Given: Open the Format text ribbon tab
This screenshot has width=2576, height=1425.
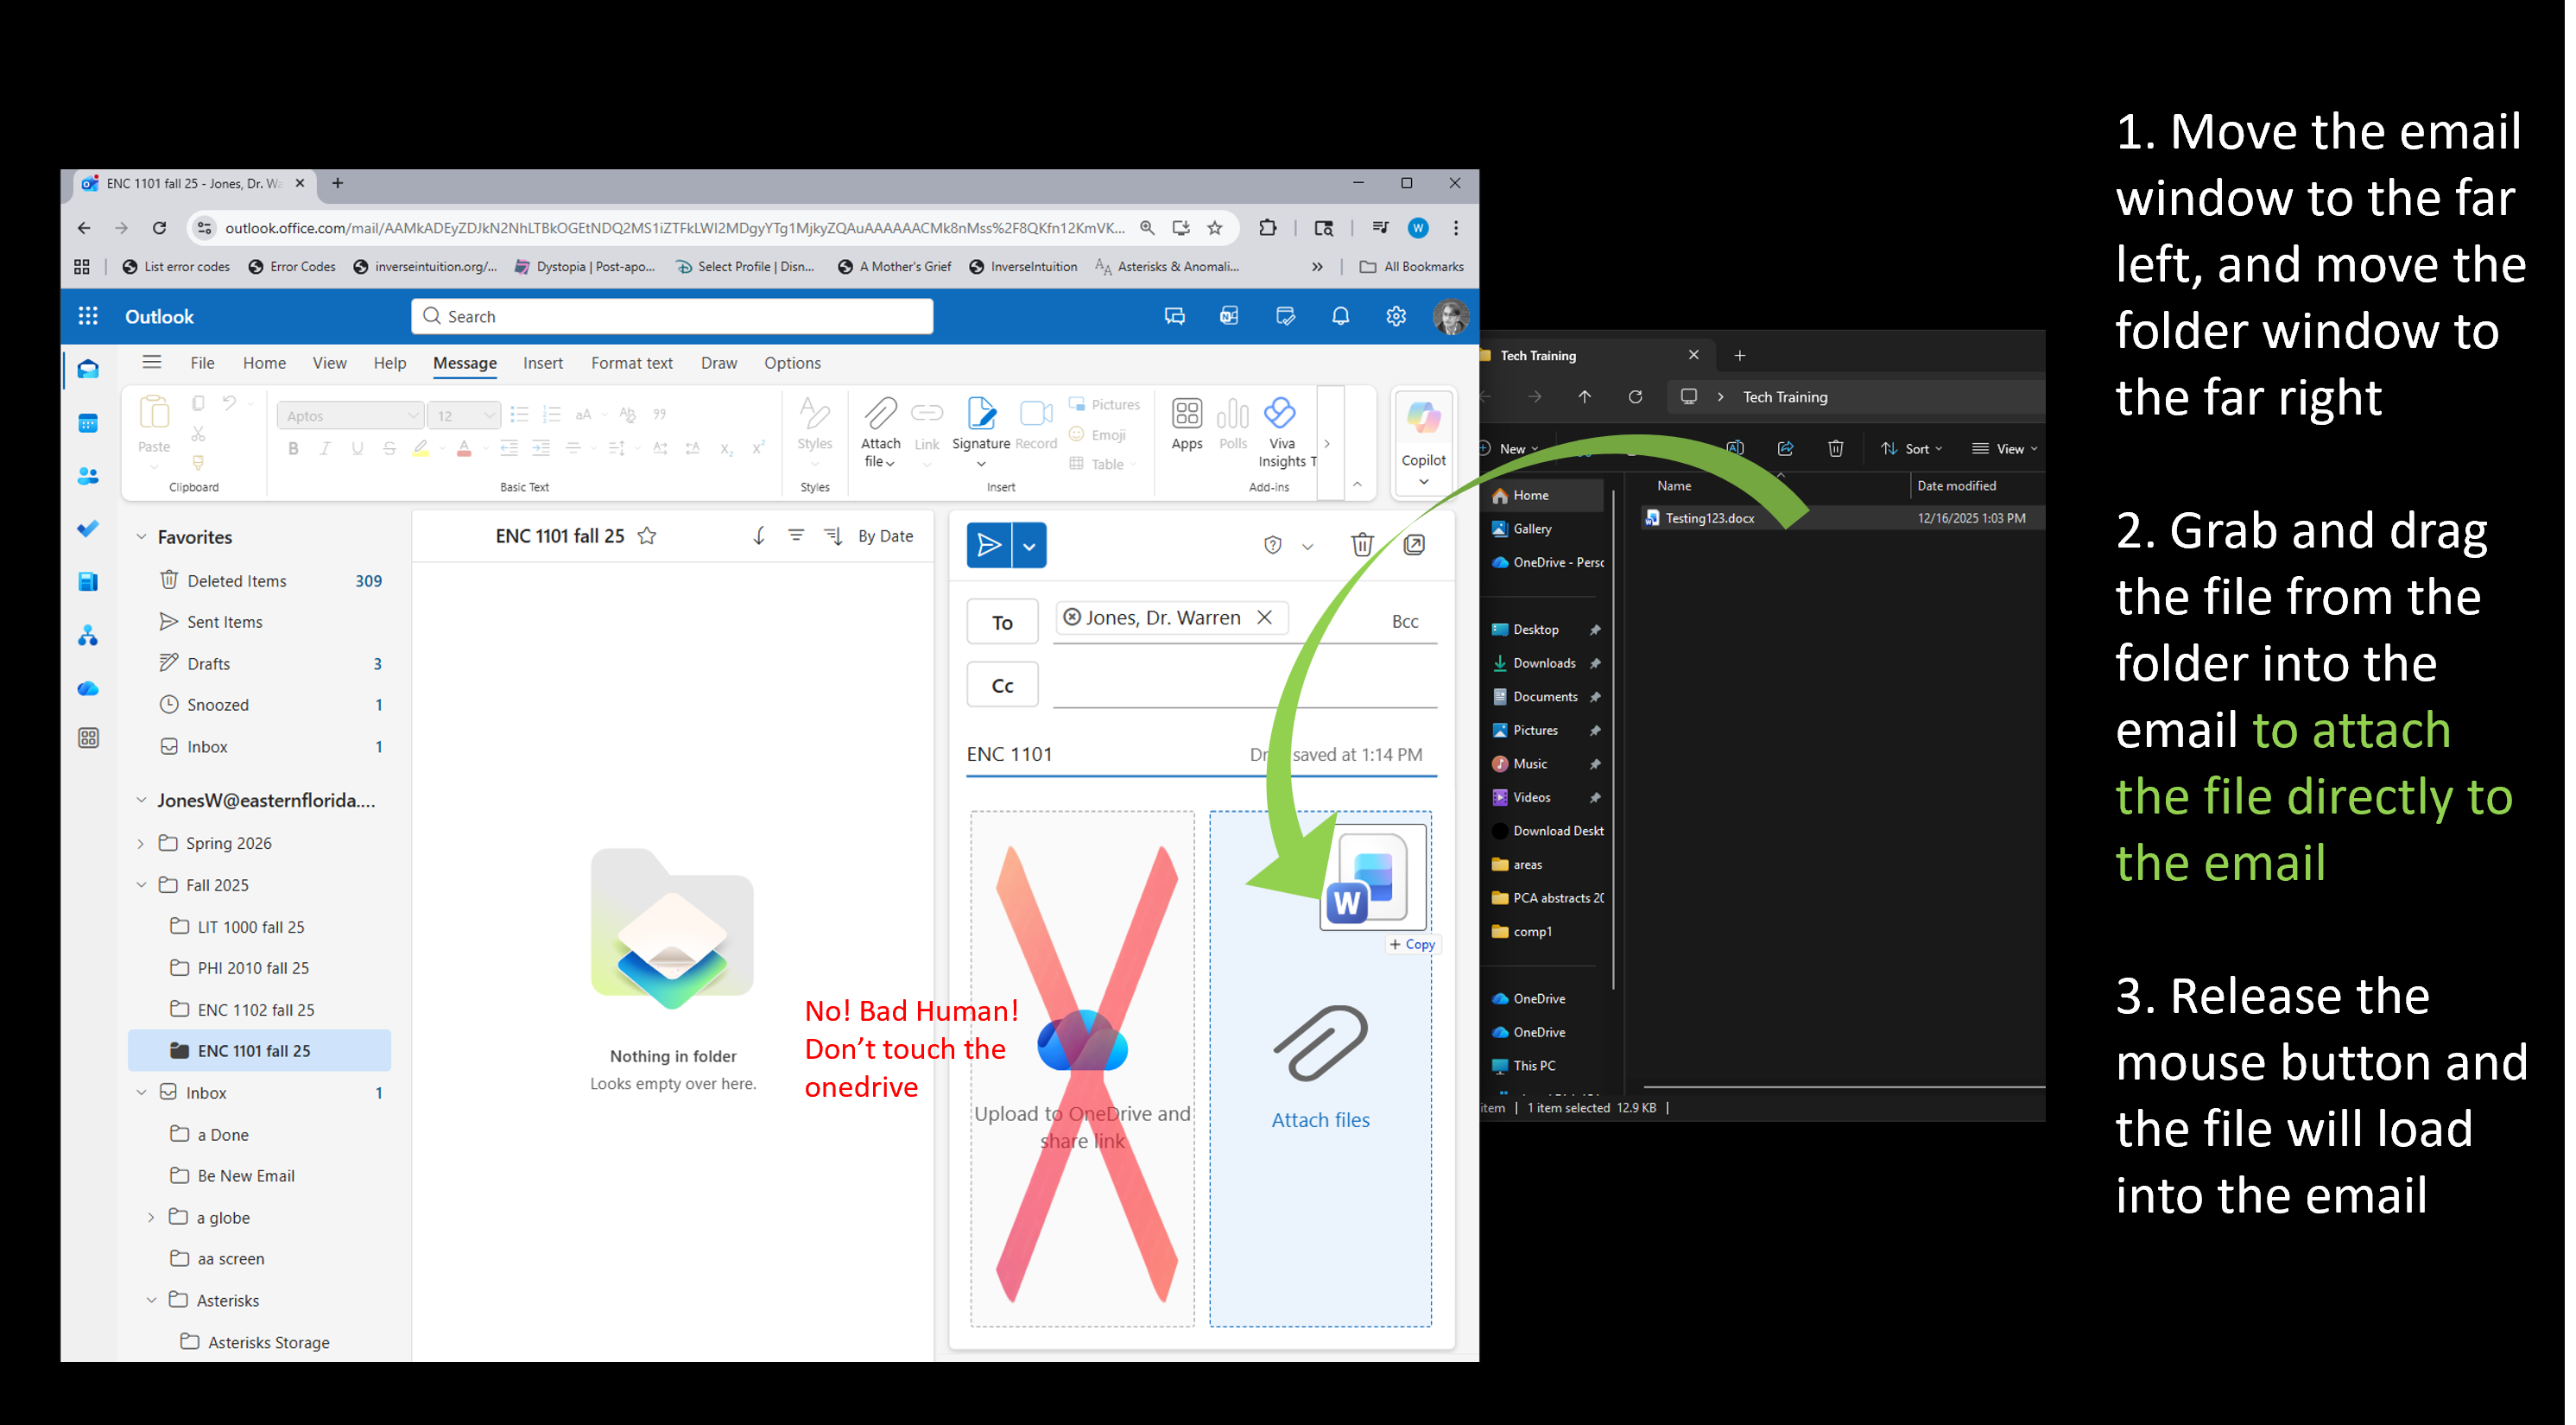Looking at the screenshot, I should pos(631,363).
